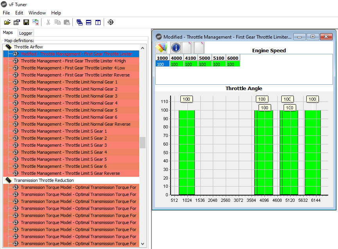Click the icon beside Throttle Limit Normal Gear 1
338x249 pixels.
[16, 82]
